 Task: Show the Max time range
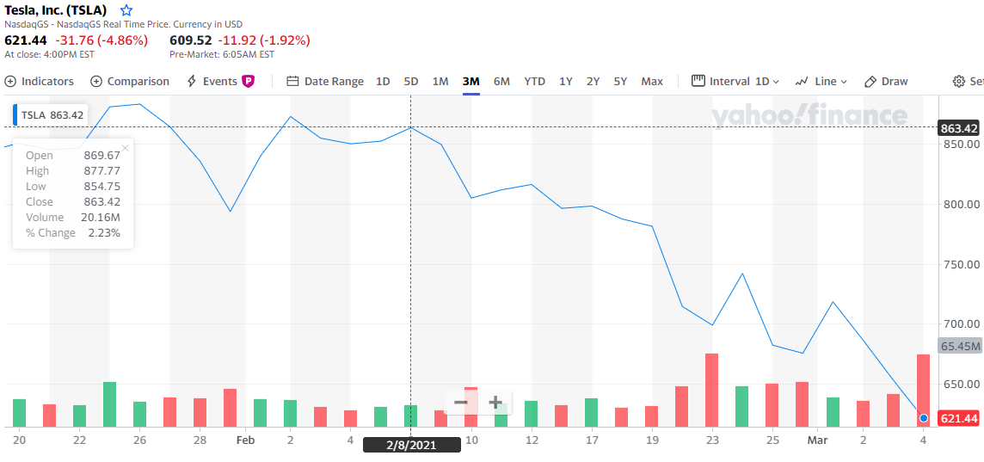652,81
